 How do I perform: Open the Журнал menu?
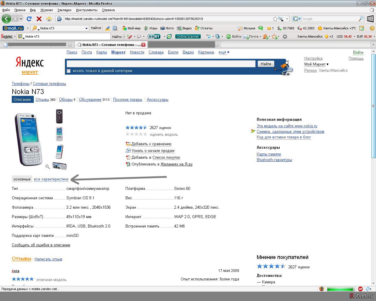click(x=47, y=10)
